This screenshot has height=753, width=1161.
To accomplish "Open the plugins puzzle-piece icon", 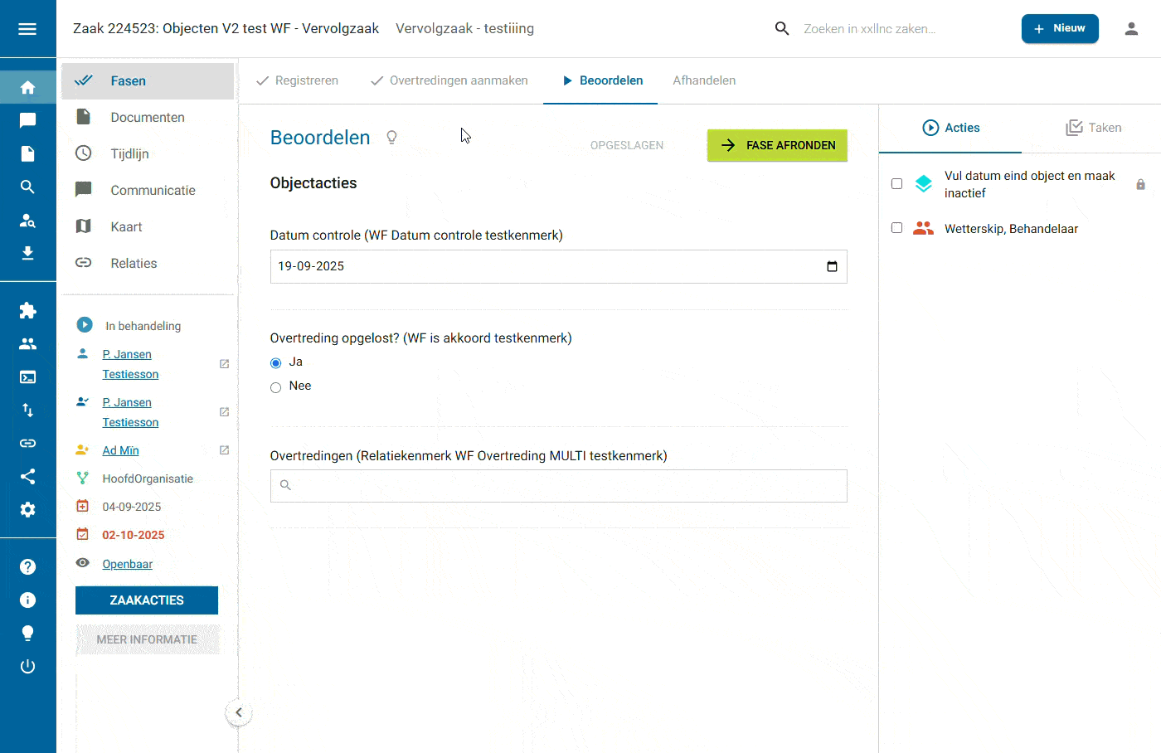I will click(x=27, y=310).
